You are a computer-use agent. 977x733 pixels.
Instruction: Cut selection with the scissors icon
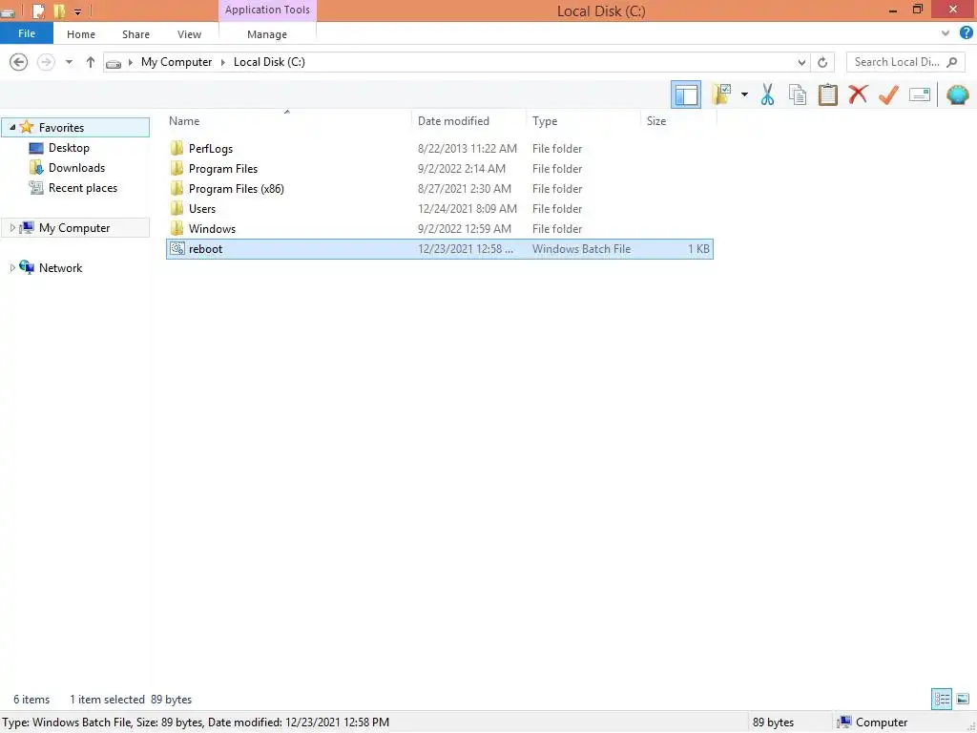pos(767,94)
